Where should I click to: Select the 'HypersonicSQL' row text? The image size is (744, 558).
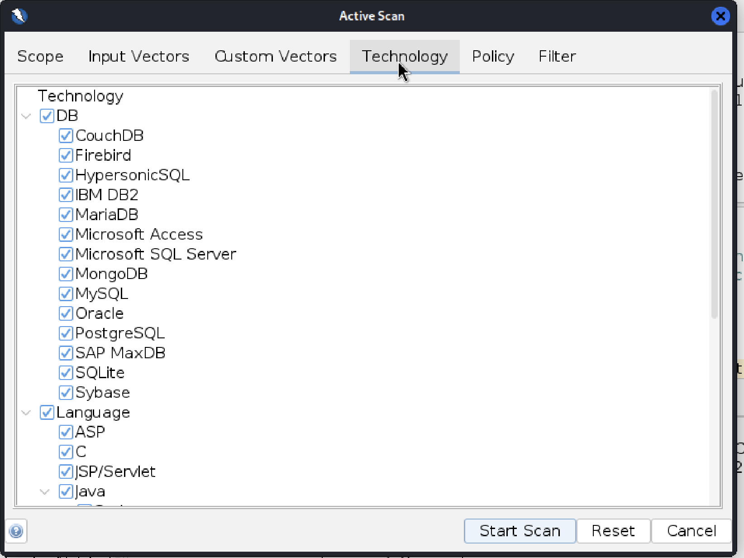tap(133, 175)
